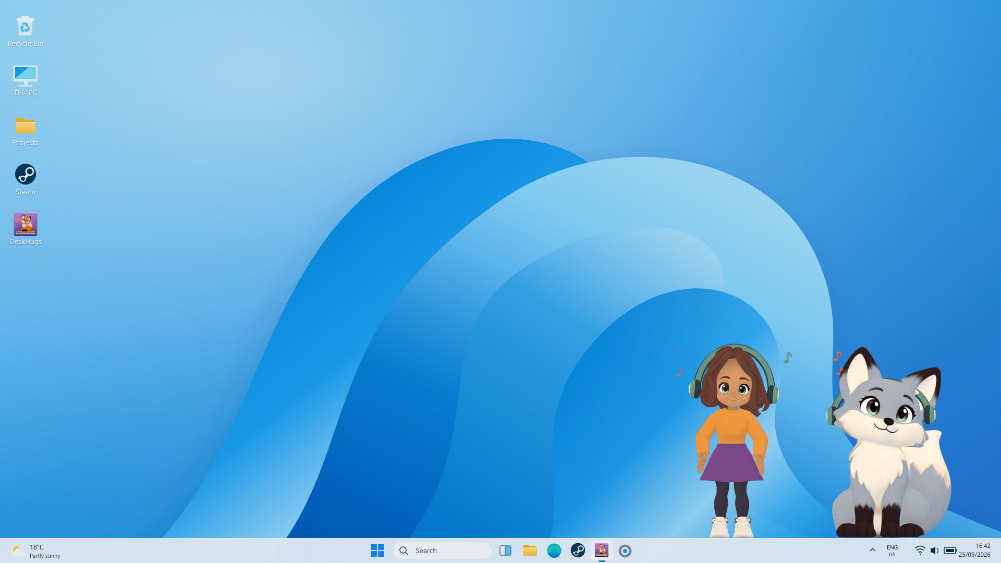This screenshot has height=563, width=1001.
Task: Click the circular ring app taskbar icon
Action: click(625, 550)
